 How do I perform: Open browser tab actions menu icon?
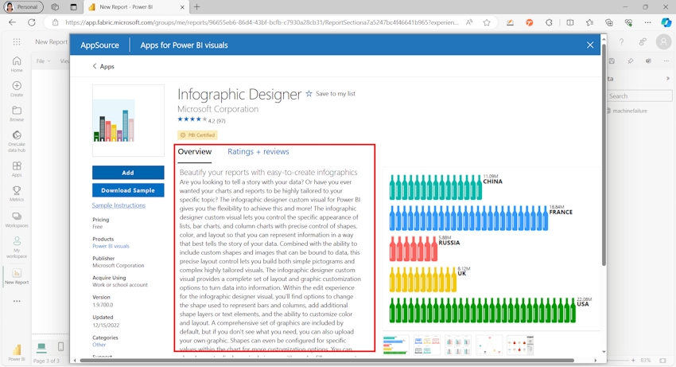click(73, 7)
